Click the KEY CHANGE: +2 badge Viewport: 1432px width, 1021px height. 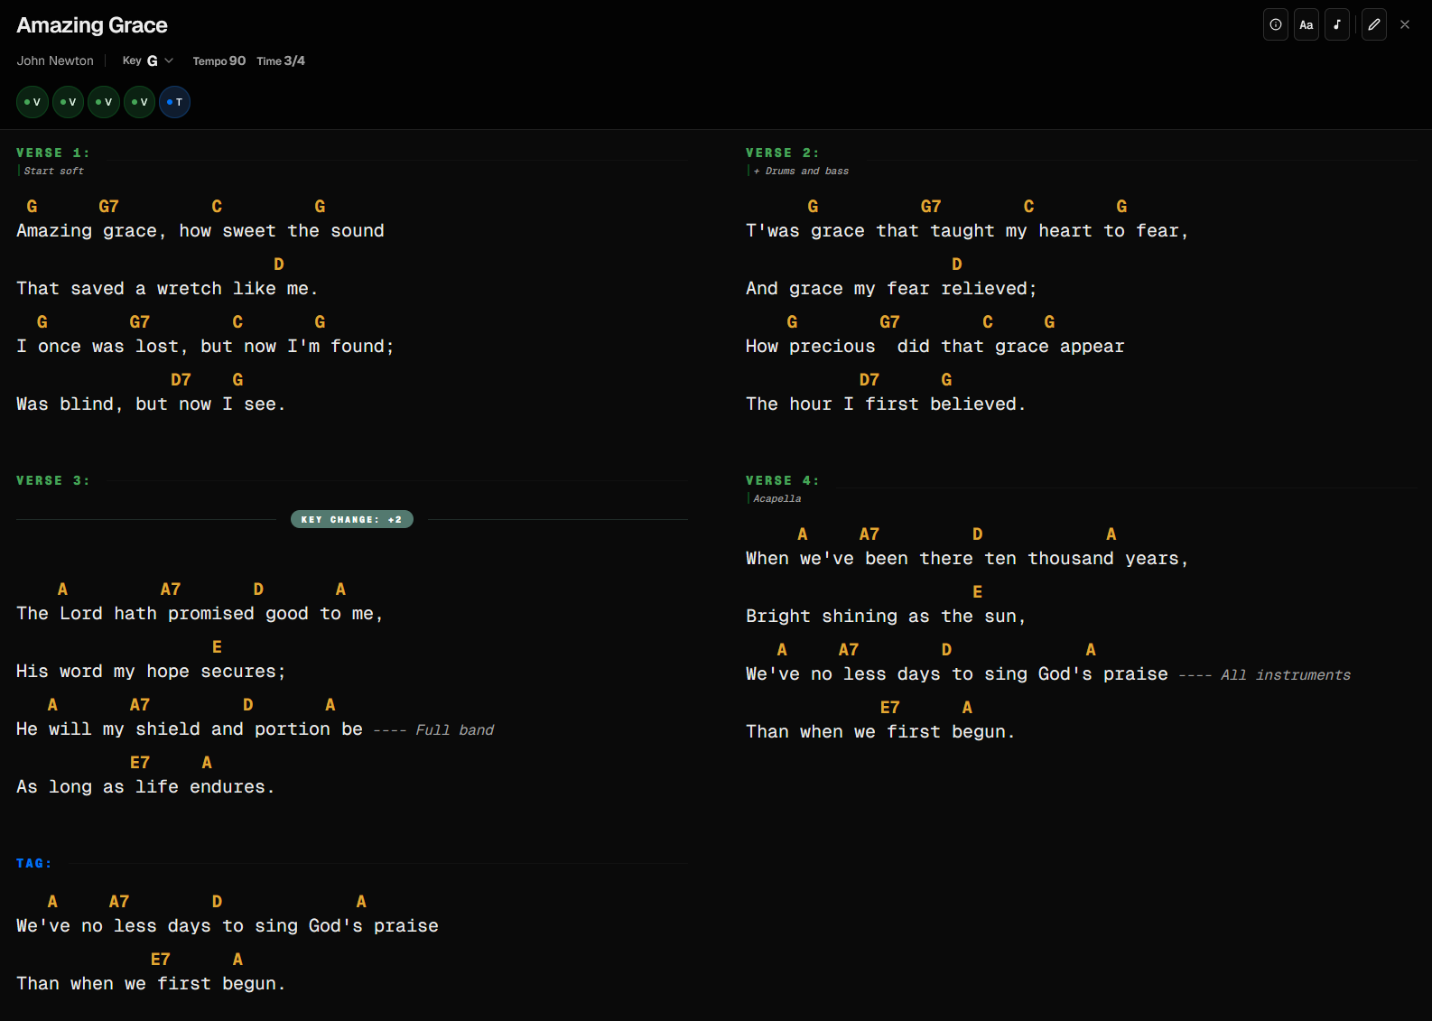point(352,519)
